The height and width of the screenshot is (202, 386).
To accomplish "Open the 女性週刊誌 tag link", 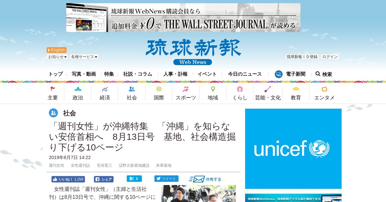I will pyautogui.click(x=80, y=165).
